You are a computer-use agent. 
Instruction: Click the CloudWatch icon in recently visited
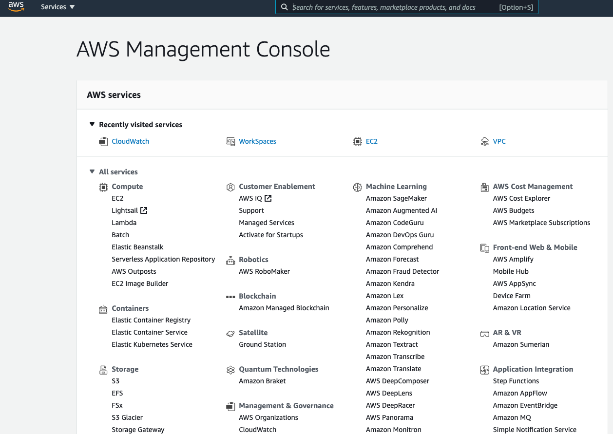[103, 142]
